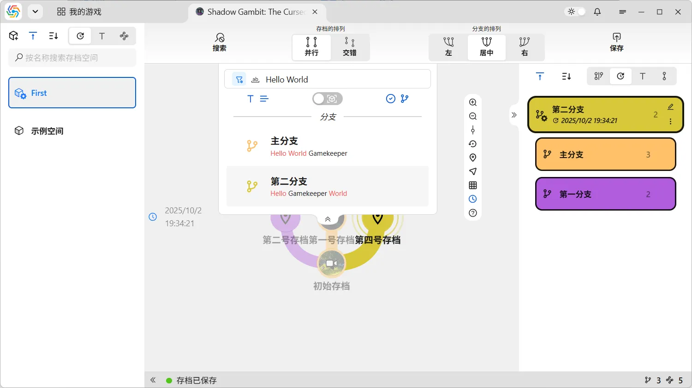The height and width of the screenshot is (388, 692).
Task: Select the Shadow Gambit game tab
Action: click(x=251, y=12)
